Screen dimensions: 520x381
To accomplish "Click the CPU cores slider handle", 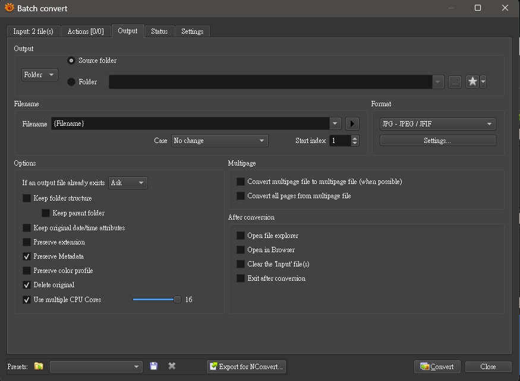I will click(177, 300).
